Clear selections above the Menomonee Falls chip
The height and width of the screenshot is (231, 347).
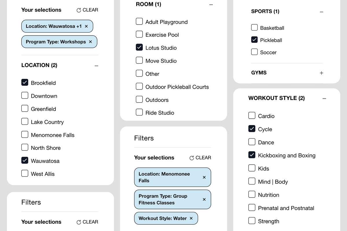click(200, 158)
